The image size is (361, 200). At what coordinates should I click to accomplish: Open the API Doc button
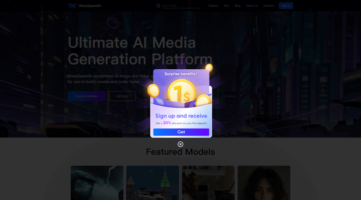pos(122,96)
